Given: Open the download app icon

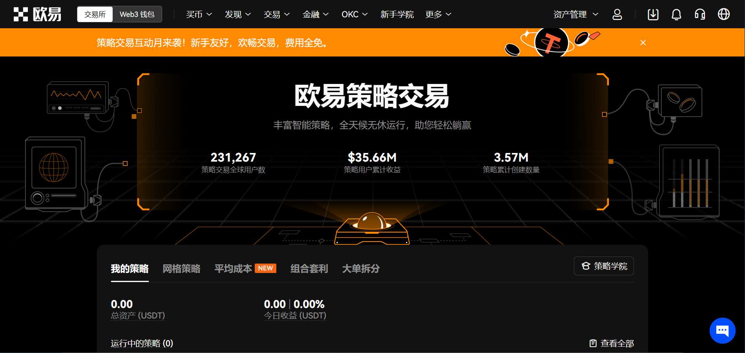Looking at the screenshot, I should click(x=653, y=15).
